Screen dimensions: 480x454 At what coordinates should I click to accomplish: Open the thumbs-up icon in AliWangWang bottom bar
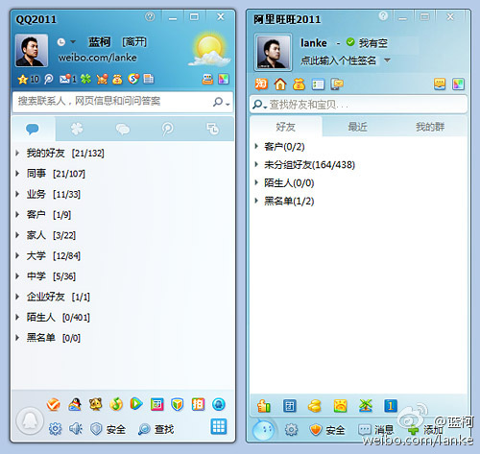pos(264,406)
